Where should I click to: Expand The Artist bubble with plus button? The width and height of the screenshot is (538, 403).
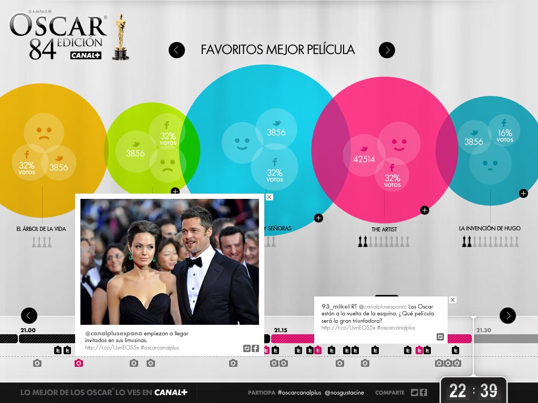(425, 210)
